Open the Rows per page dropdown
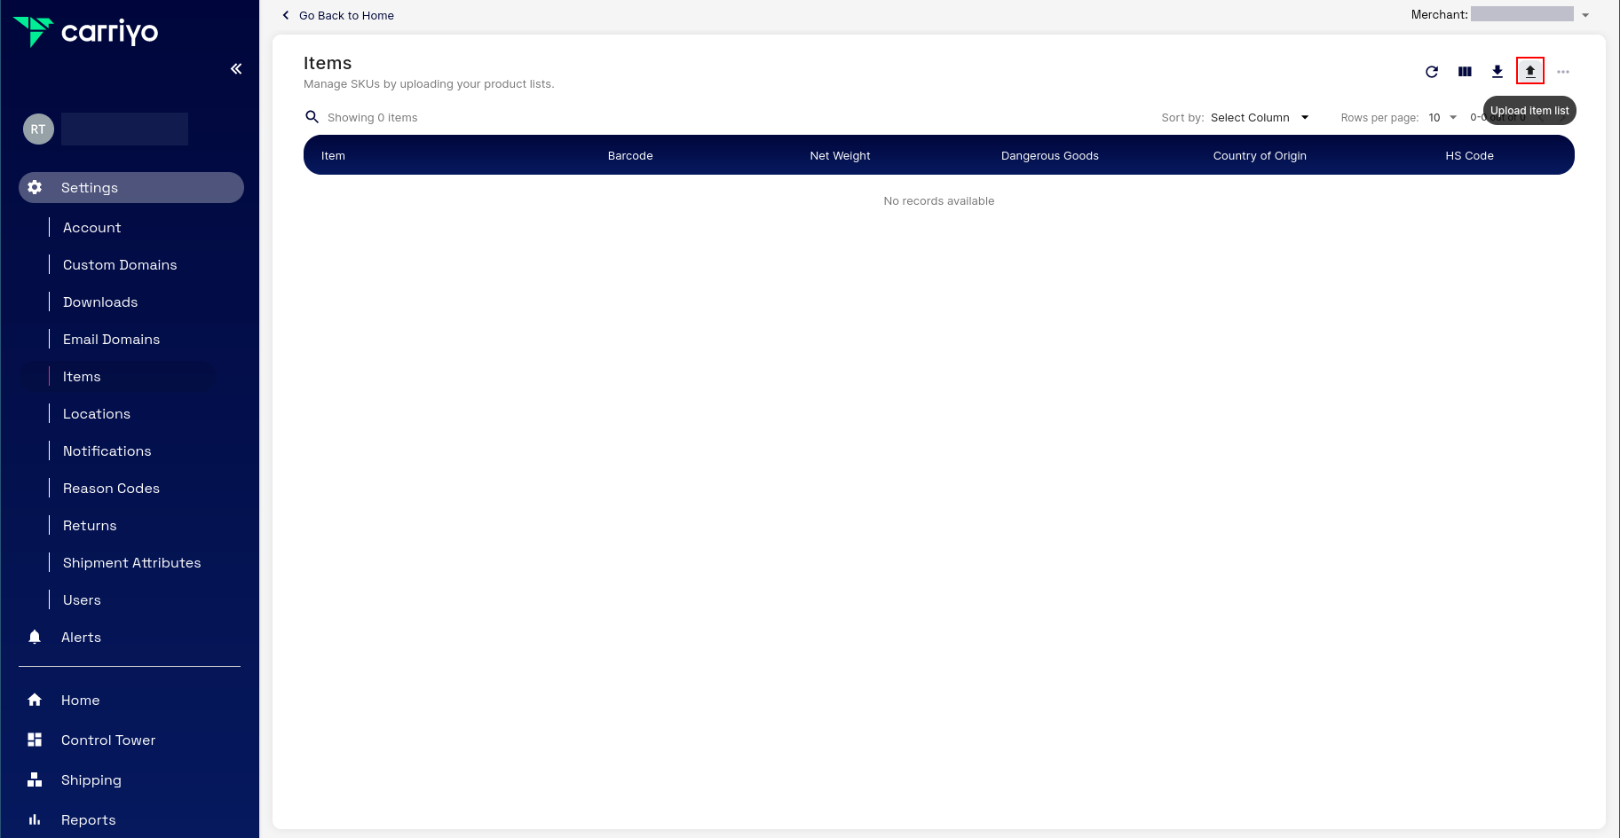1620x838 pixels. click(1442, 117)
